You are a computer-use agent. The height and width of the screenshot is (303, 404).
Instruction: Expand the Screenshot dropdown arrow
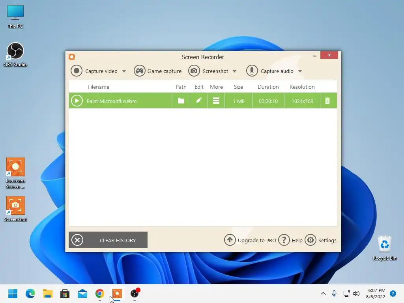234,71
